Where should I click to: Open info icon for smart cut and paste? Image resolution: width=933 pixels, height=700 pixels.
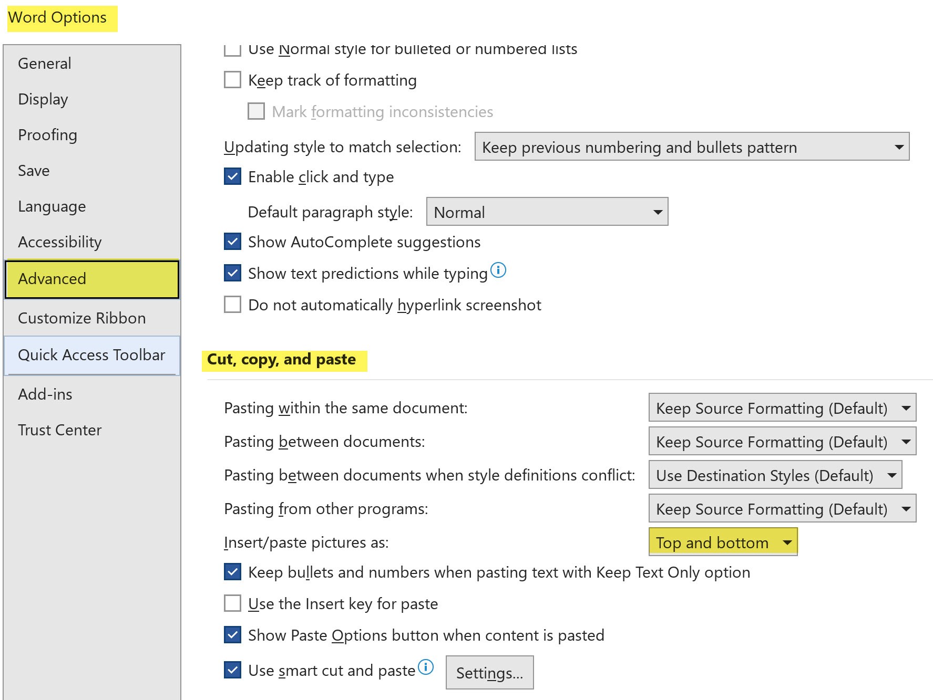click(x=425, y=667)
